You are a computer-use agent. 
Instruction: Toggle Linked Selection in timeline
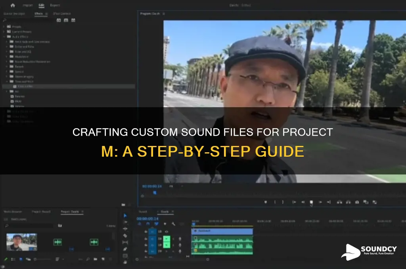point(156,224)
